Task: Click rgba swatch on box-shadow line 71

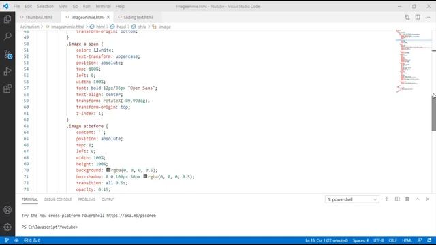Action: 145,176
